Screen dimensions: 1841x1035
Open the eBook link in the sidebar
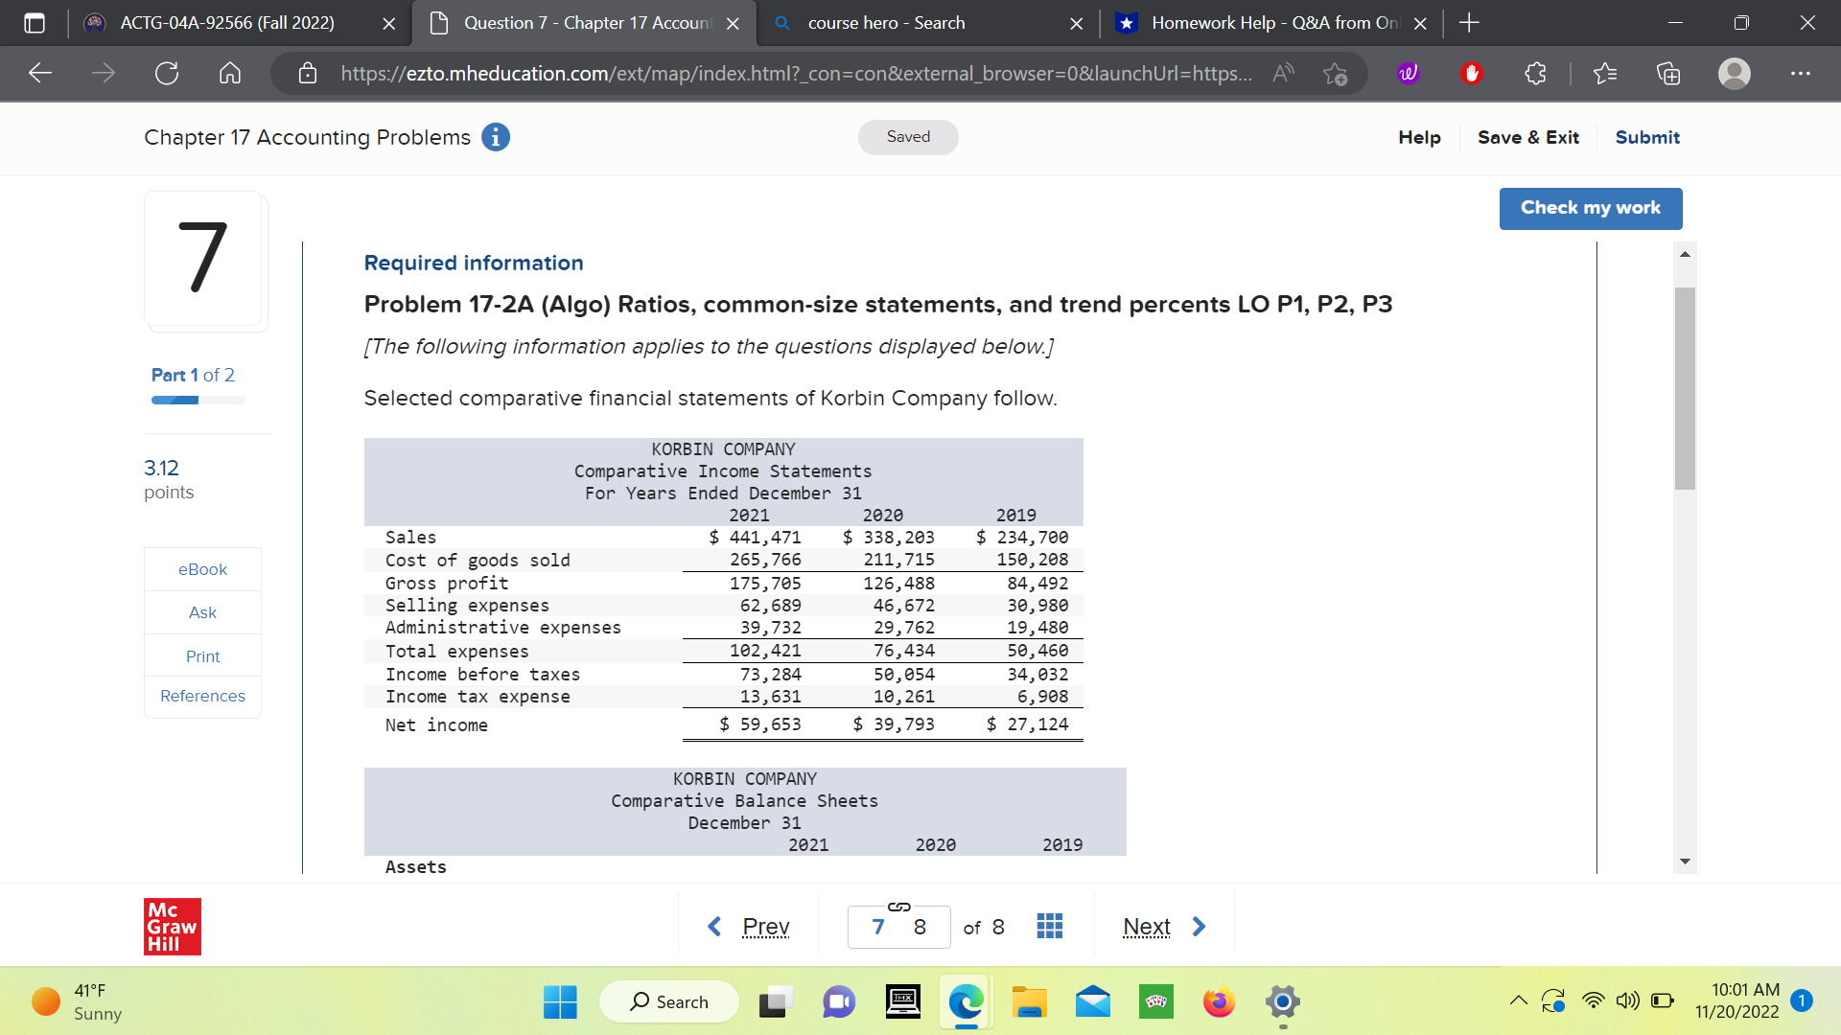click(201, 568)
